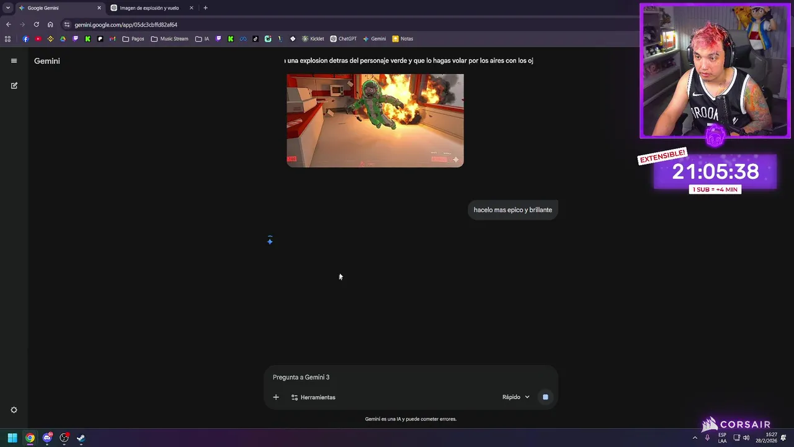794x447 pixels.
Task: Click the Gemini logo text in the sidebar
Action: [47, 61]
